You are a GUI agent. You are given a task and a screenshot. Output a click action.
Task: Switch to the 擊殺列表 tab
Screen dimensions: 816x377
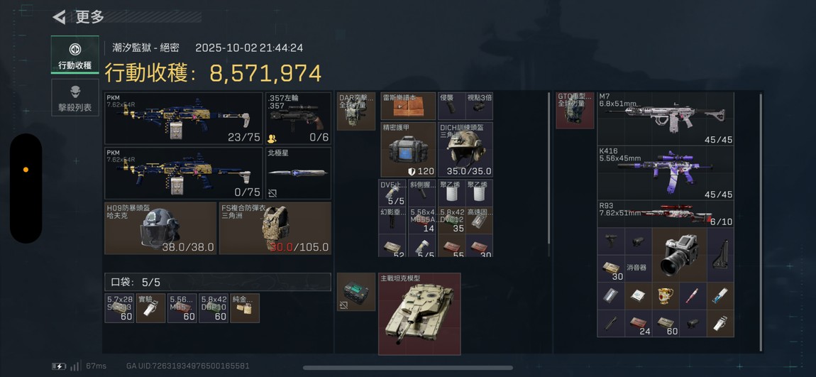[75, 97]
